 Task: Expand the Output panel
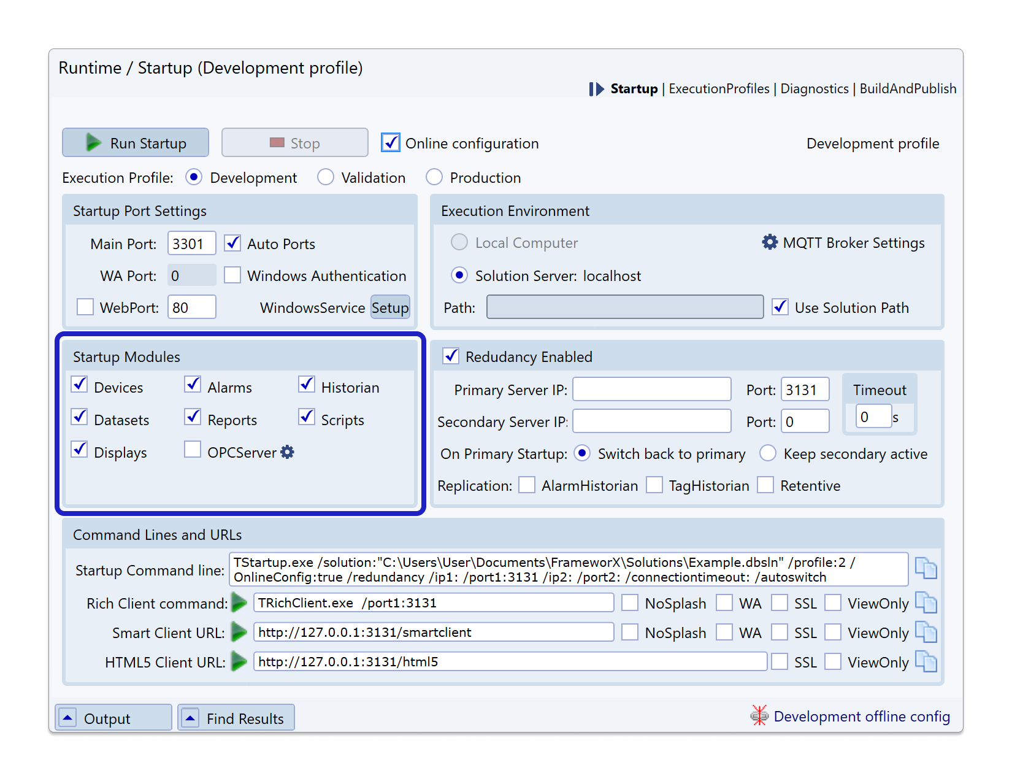[x=67, y=718]
